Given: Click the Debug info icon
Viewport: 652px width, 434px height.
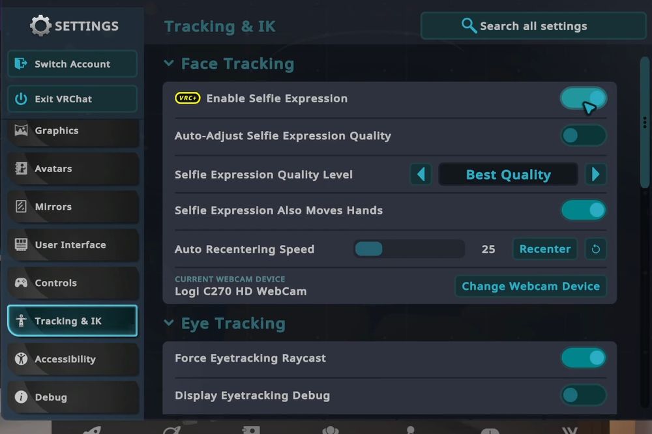Looking at the screenshot, I should 21,397.
